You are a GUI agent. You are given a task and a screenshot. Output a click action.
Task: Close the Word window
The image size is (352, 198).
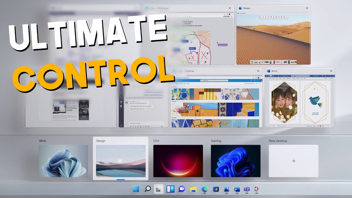tap(331, 71)
